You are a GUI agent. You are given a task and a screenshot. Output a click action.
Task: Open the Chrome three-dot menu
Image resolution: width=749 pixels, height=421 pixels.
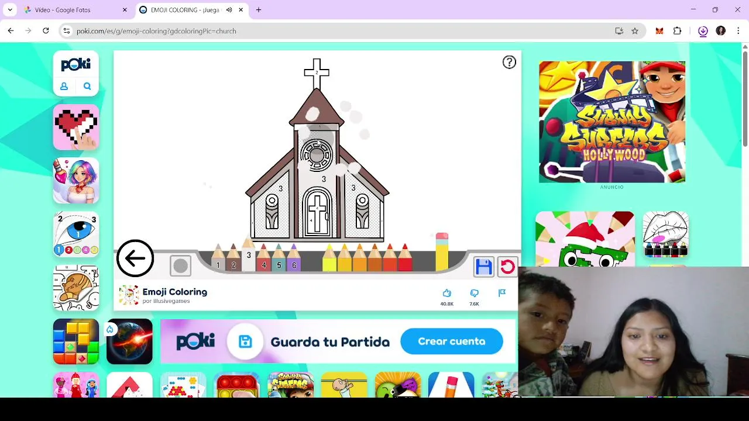click(x=738, y=31)
